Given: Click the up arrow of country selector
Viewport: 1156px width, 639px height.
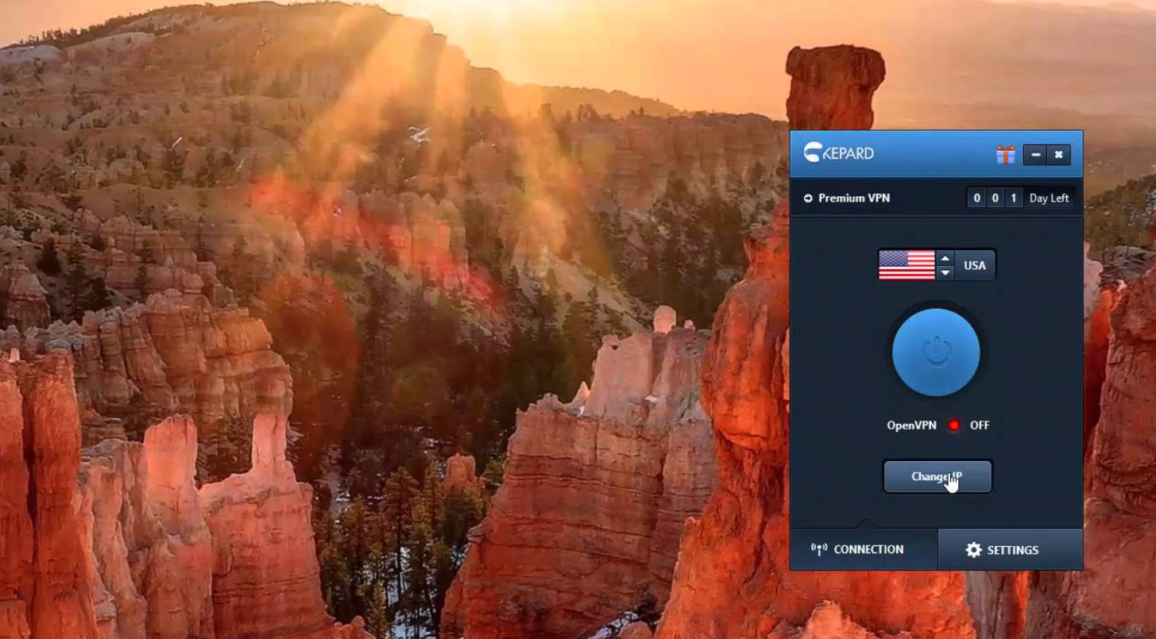Looking at the screenshot, I should [945, 258].
